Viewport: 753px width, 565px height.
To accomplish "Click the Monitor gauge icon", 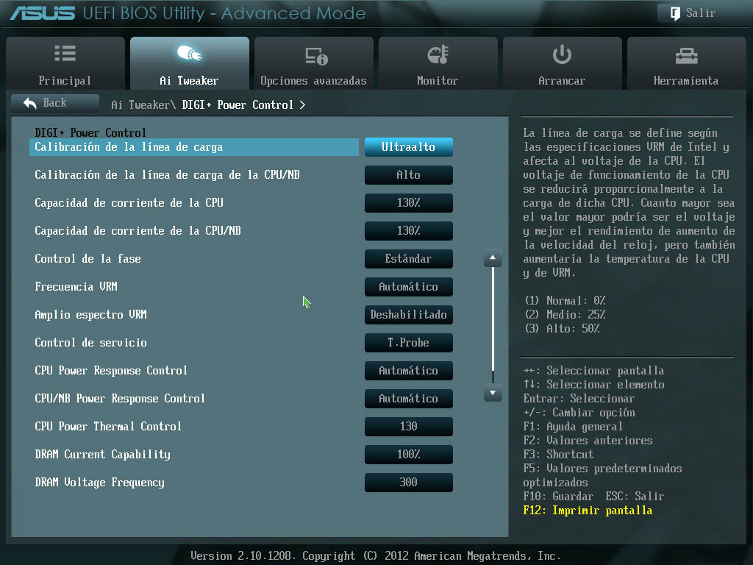I will 438,54.
